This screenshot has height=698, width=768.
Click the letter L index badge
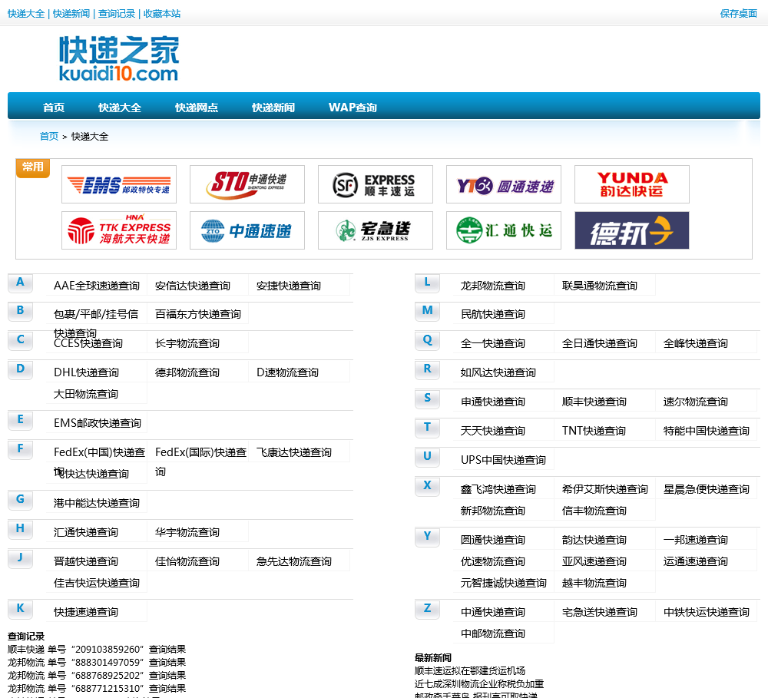[x=427, y=283]
